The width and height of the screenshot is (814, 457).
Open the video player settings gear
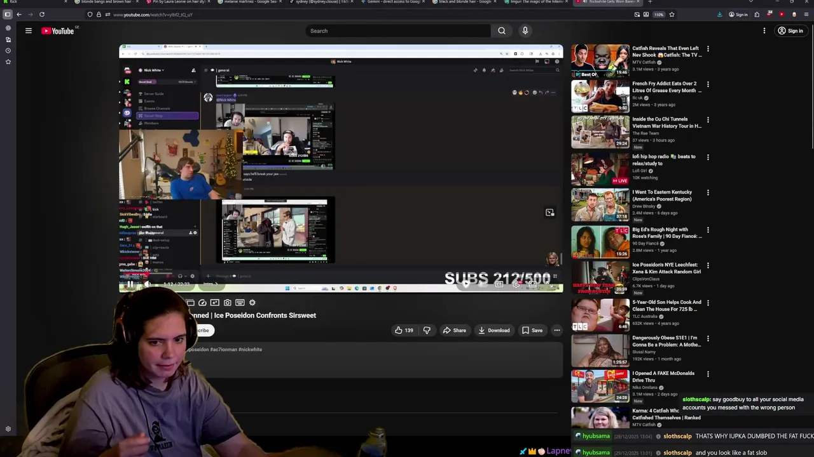point(516,284)
